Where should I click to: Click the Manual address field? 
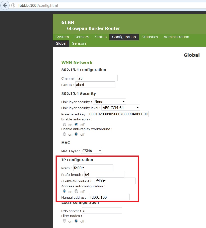coord(110,197)
